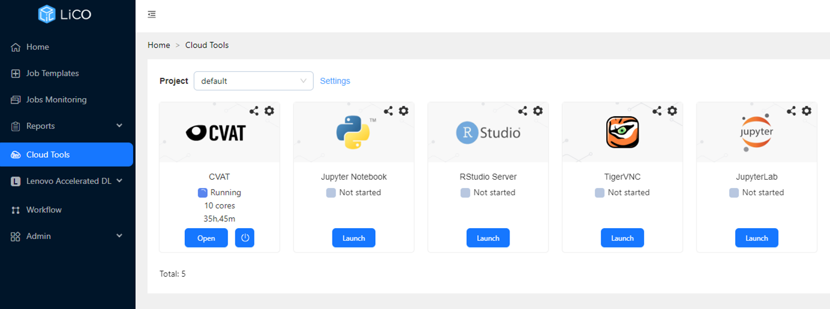Screen dimensions: 830x309
Task: Collapse sidebar with the hamburger menu icon
Action: (152, 14)
